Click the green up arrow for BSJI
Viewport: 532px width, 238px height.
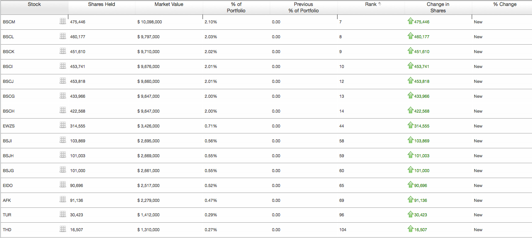coord(411,140)
